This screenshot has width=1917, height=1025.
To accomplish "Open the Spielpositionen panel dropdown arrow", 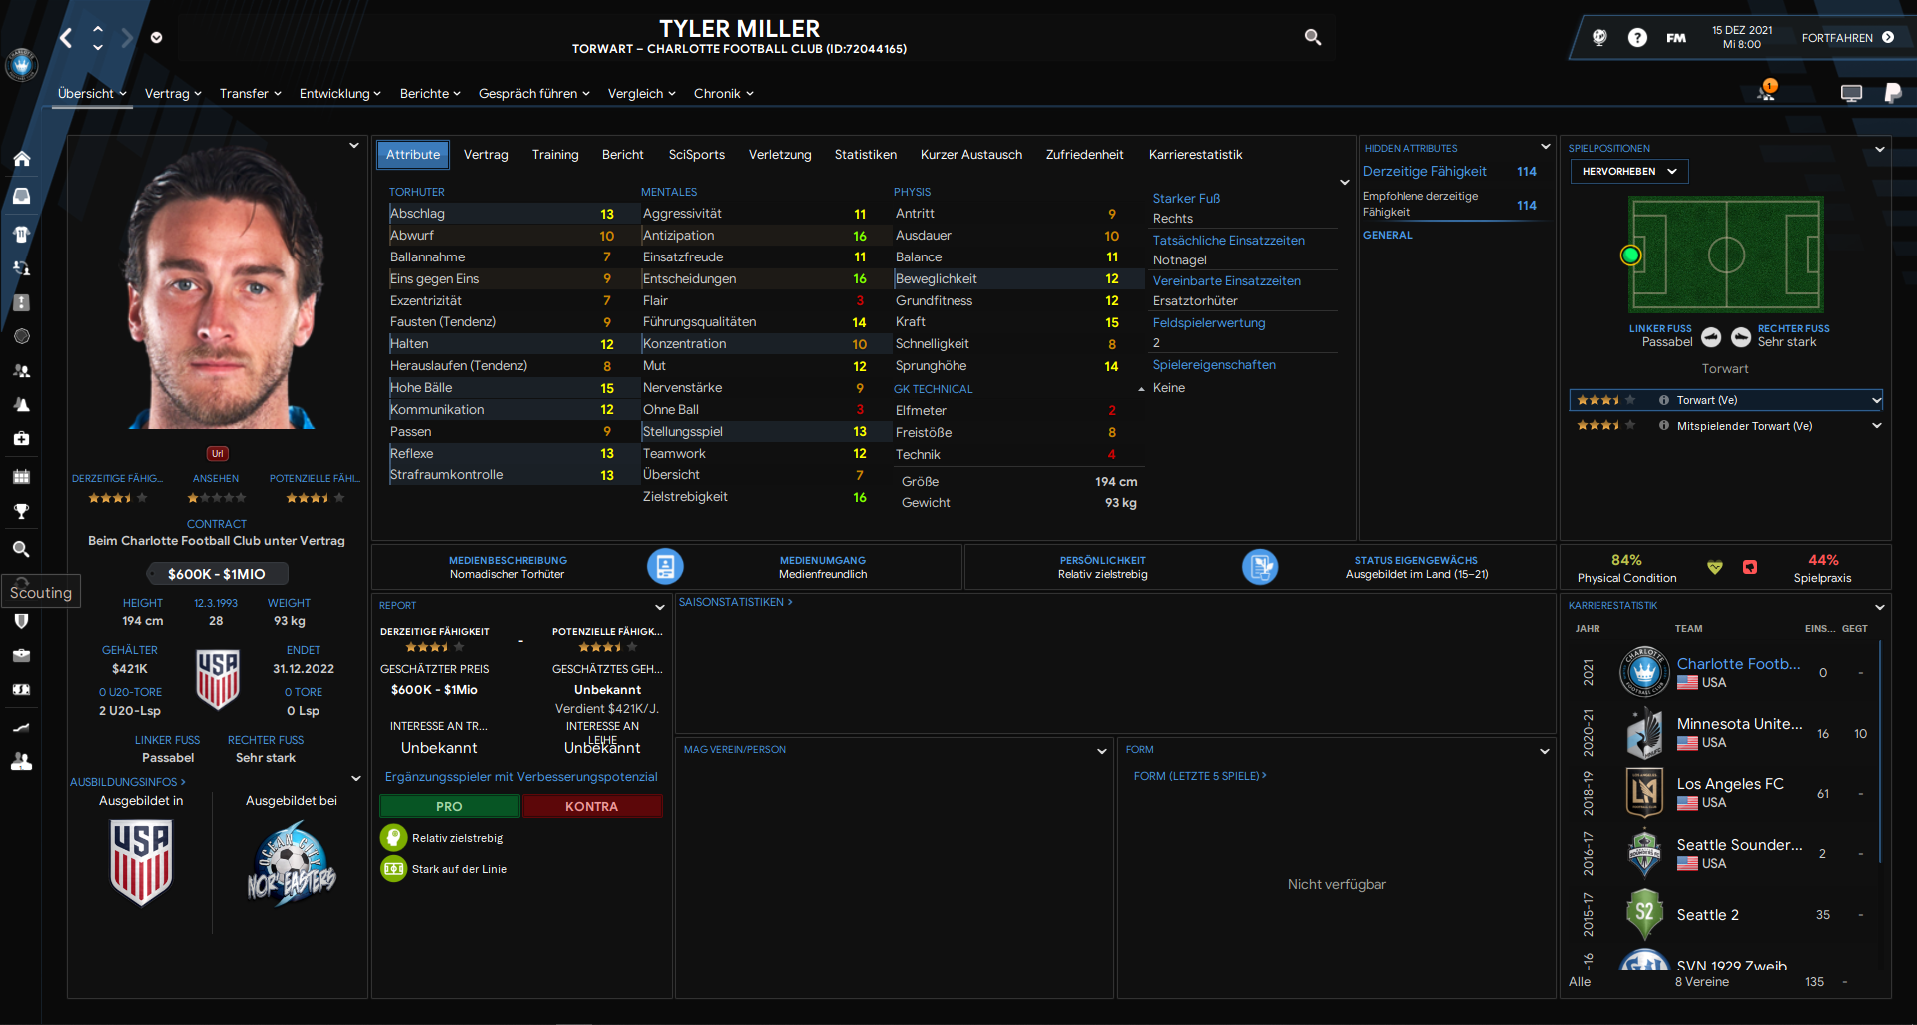I will (x=1880, y=149).
